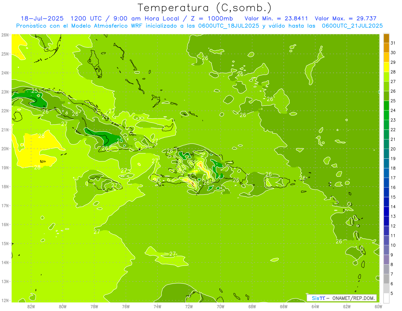
Task: Click the longitude label "72W"
Action: coord(189,306)
